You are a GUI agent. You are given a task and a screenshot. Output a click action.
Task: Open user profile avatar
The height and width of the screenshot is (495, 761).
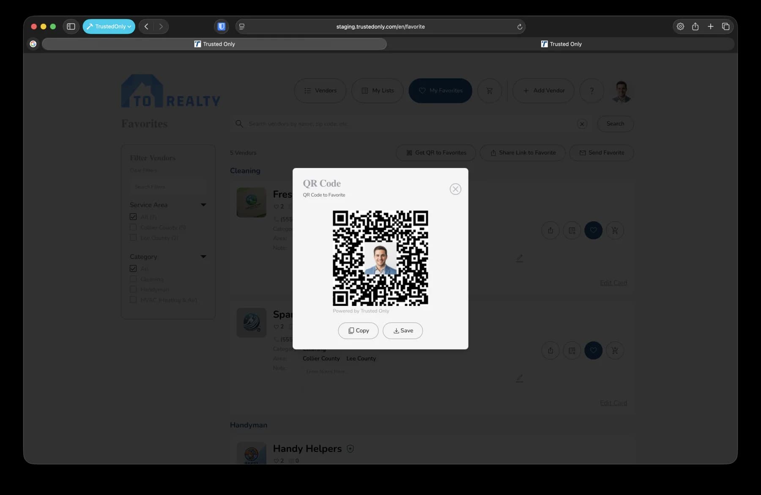(621, 91)
